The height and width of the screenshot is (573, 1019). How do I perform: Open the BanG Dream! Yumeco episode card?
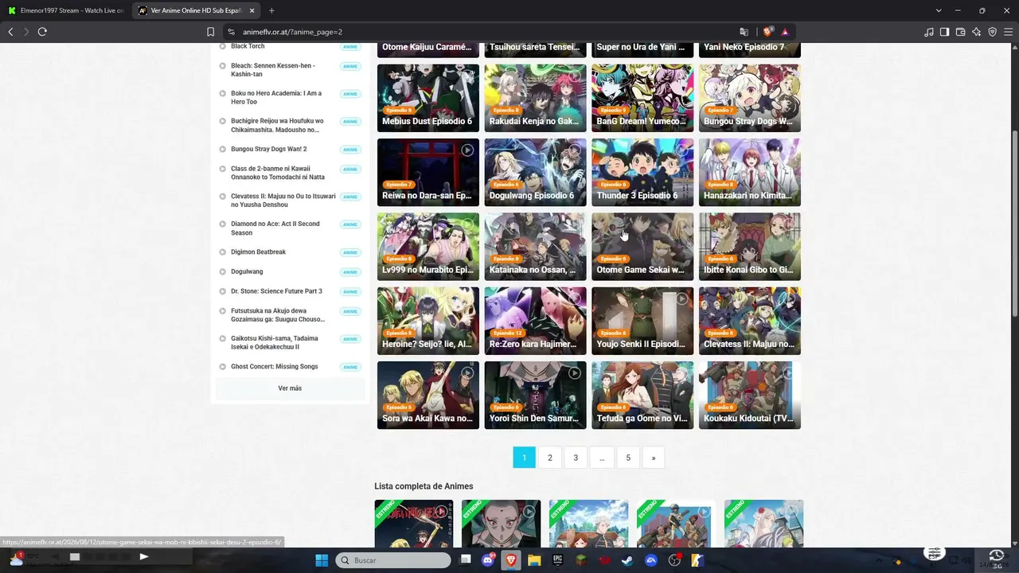click(x=642, y=98)
